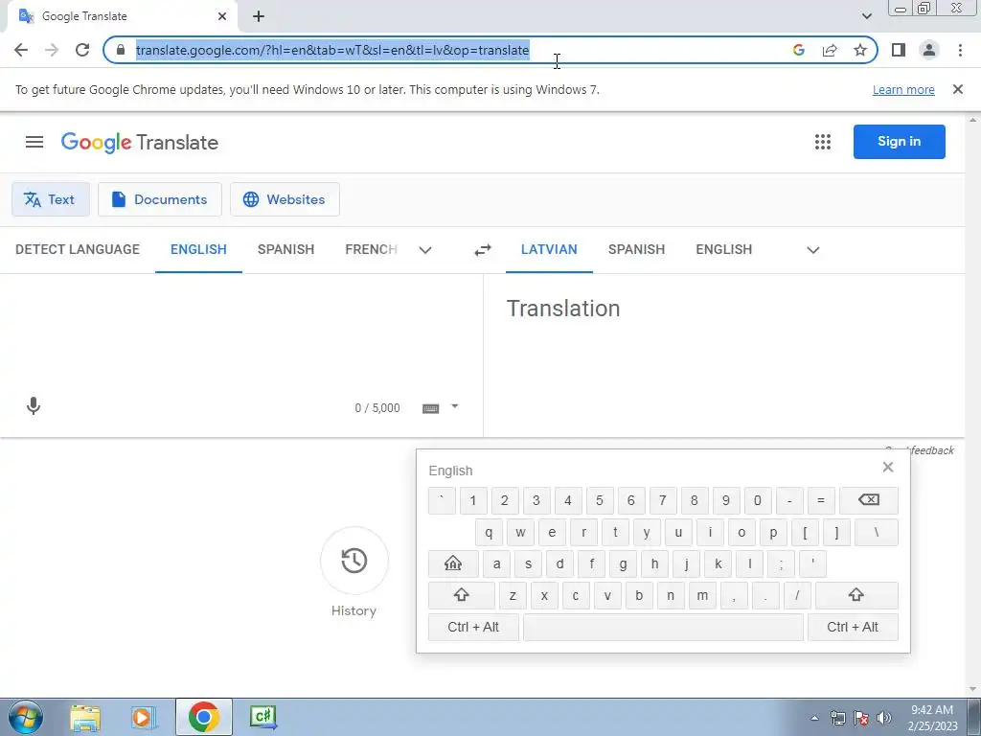Click the Google Translate logo

pos(140,142)
